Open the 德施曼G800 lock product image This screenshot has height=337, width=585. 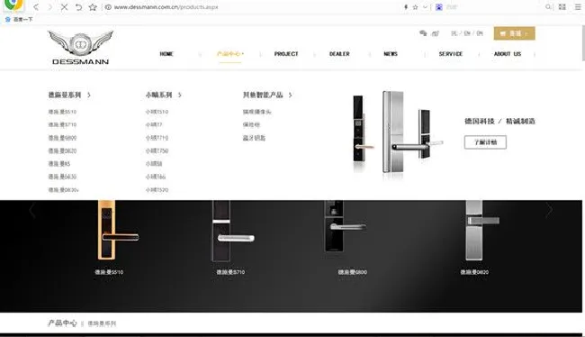[x=345, y=226]
